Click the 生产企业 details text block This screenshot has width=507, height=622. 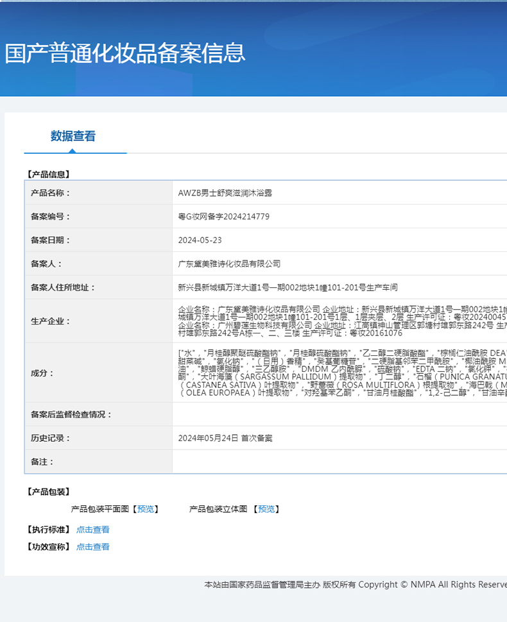pos(341,321)
